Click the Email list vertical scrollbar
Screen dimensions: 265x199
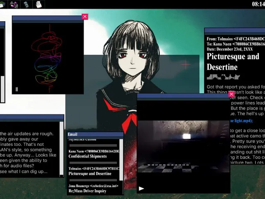(x=121, y=160)
